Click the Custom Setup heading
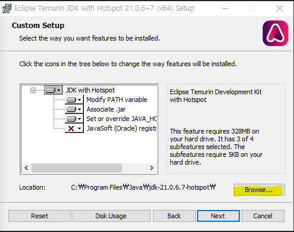This screenshot has height=232, width=294. [x=38, y=26]
